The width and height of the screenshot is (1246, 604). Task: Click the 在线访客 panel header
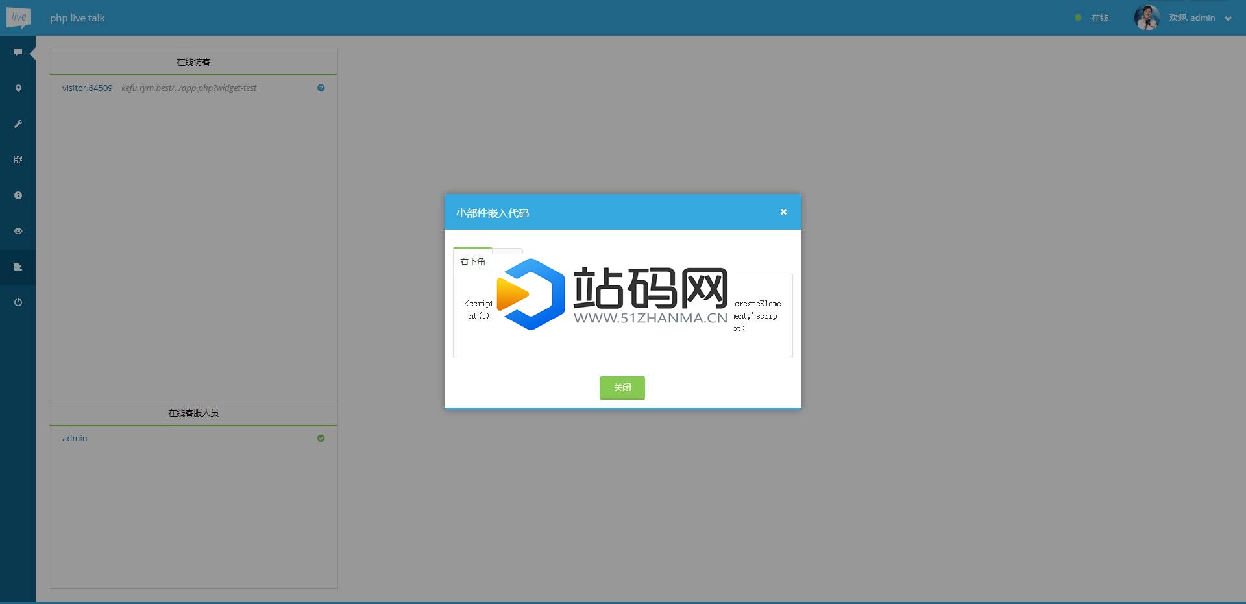pyautogui.click(x=193, y=62)
